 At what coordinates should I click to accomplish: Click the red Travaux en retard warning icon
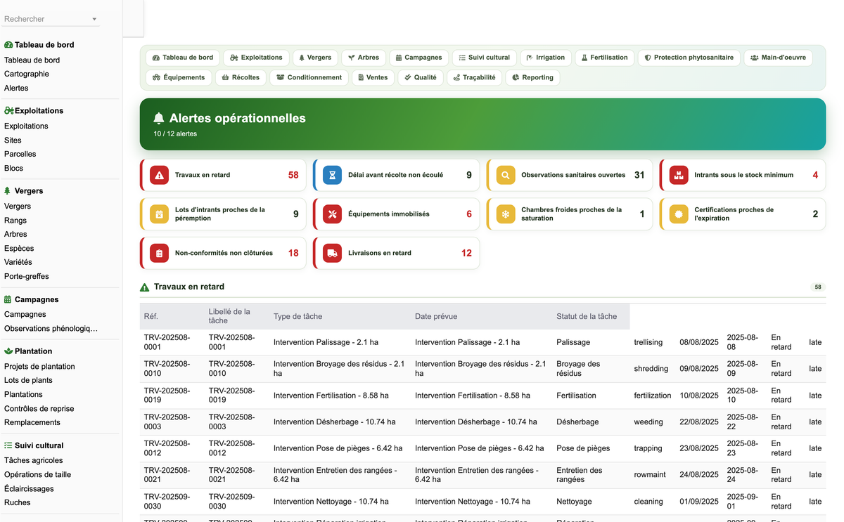[x=160, y=175]
